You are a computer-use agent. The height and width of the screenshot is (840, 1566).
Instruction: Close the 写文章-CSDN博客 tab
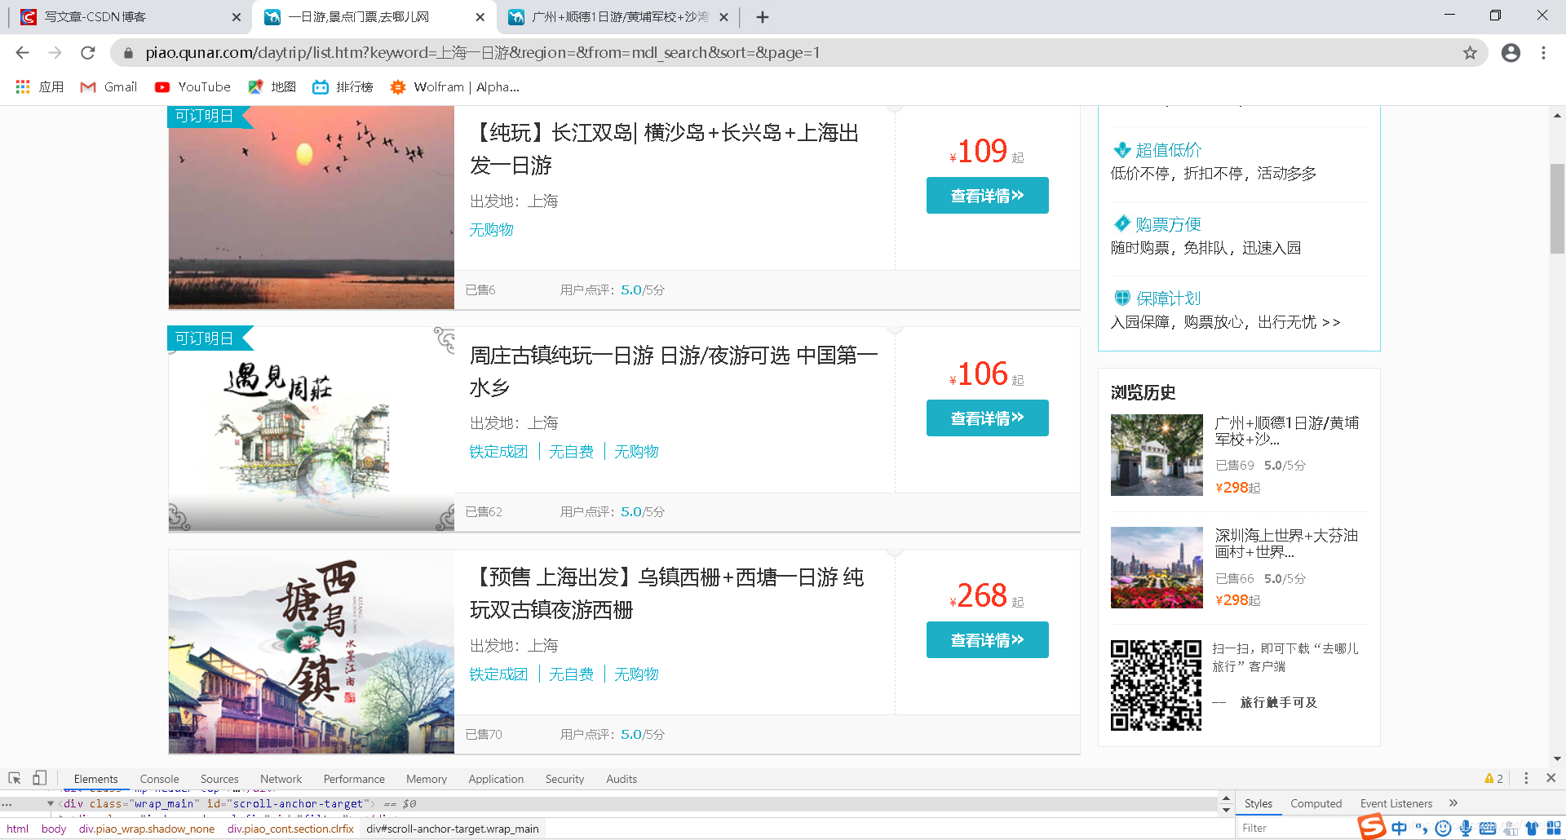[x=236, y=17]
